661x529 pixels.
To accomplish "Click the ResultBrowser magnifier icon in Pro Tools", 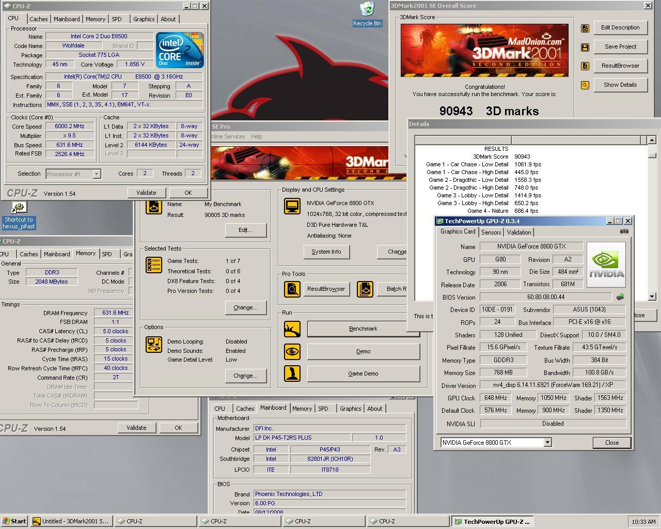I will [292, 289].
